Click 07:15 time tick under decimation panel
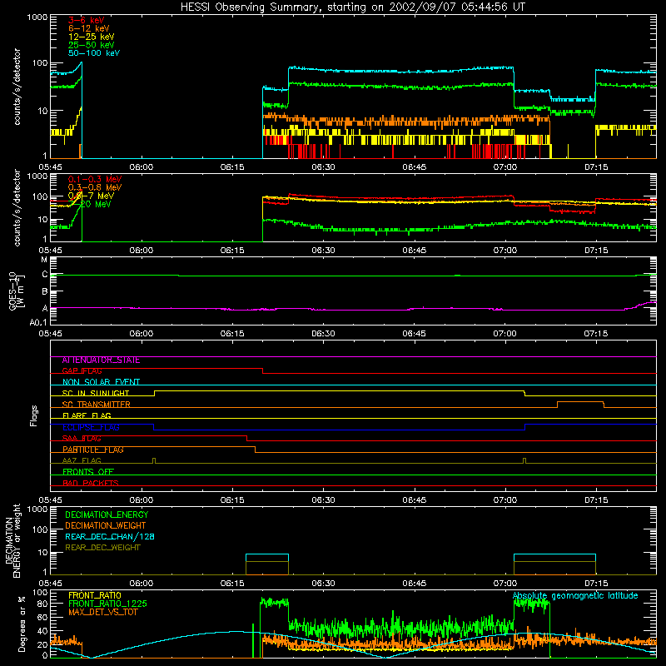Image resolution: width=666 pixels, height=666 pixels. [596, 584]
